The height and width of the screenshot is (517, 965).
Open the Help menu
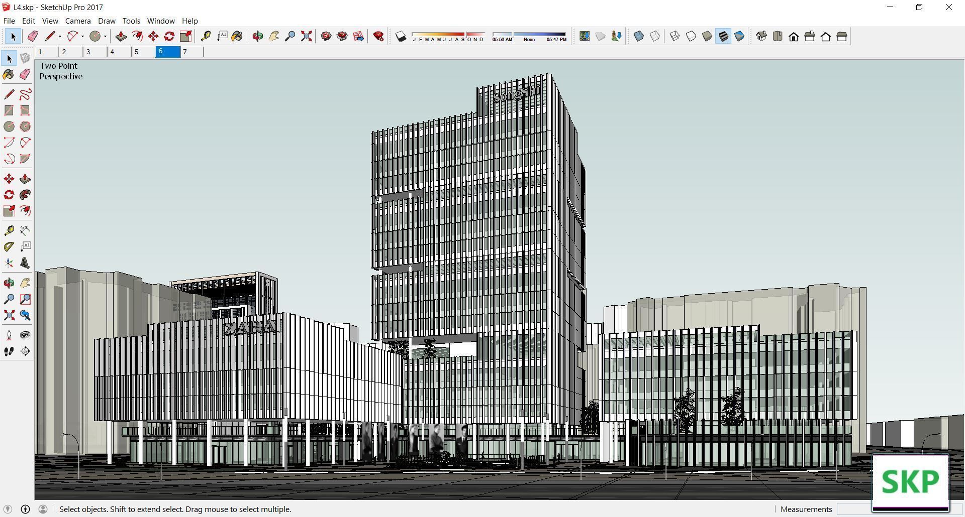pyautogui.click(x=189, y=21)
